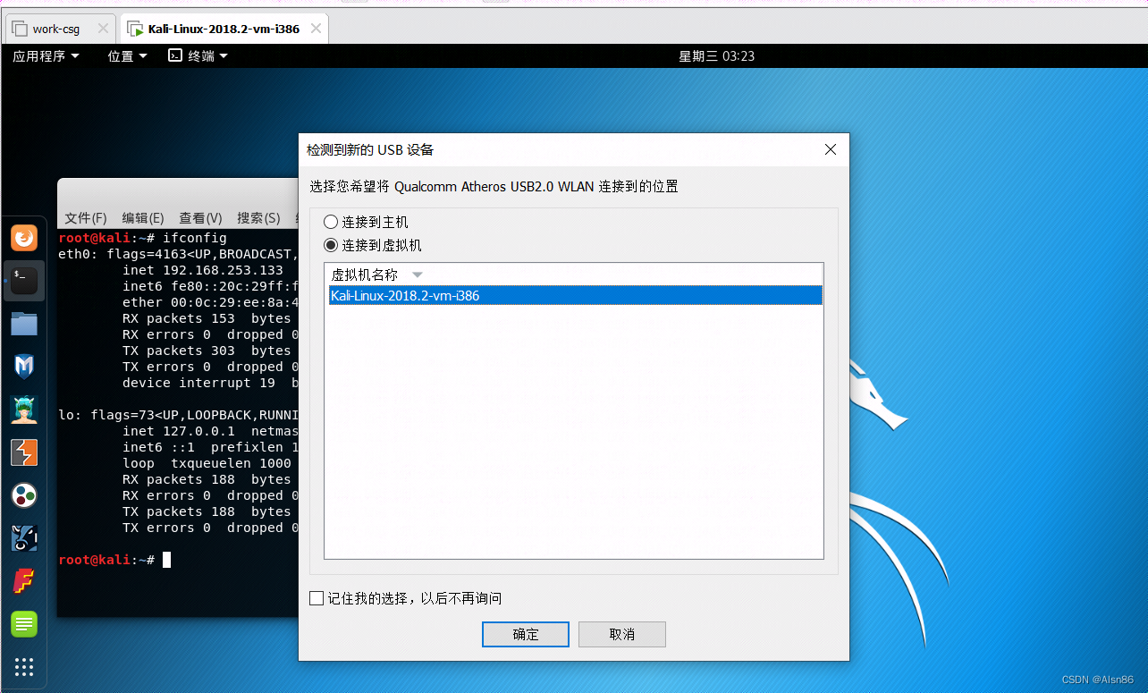This screenshot has height=693, width=1148.
Task: Open the 应用程序 Applications menu
Action: (x=46, y=55)
